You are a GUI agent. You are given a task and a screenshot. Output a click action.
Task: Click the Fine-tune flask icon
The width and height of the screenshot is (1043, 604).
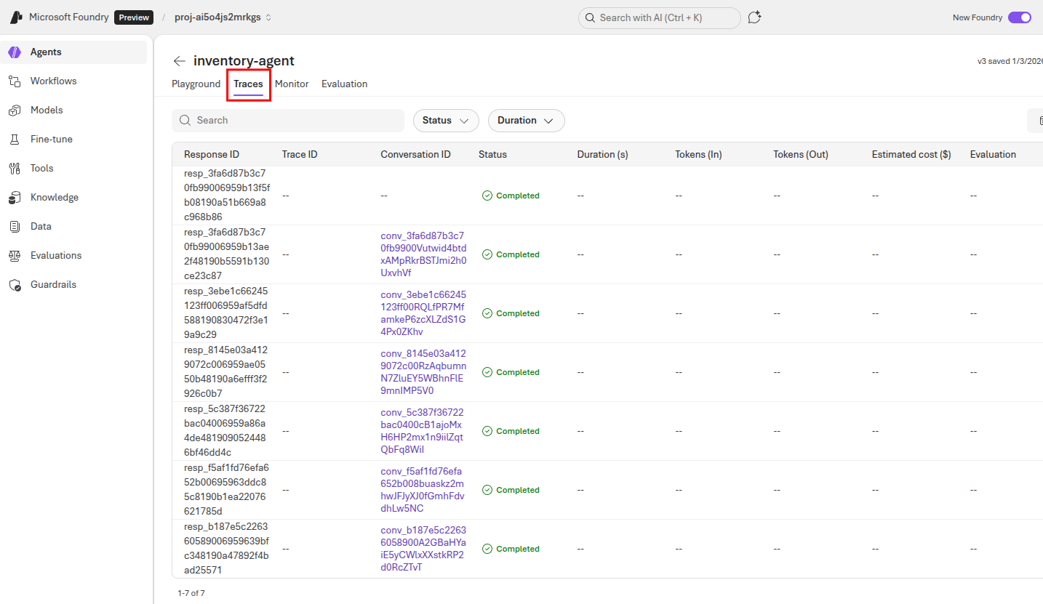click(15, 140)
